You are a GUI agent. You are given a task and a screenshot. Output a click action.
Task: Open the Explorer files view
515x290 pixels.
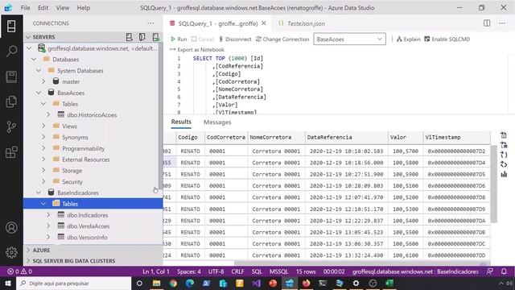pyautogui.click(x=11, y=101)
